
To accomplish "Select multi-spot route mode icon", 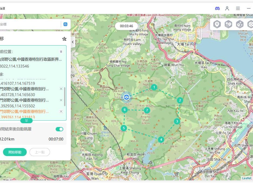I will pos(239,24).
